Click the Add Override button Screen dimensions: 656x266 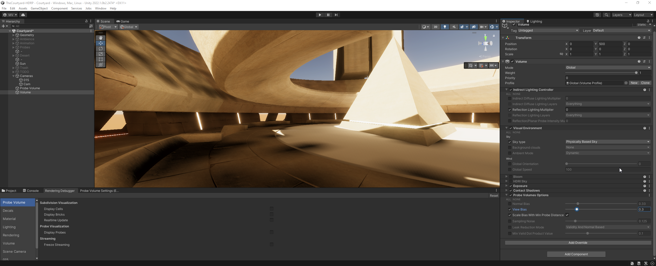pyautogui.click(x=578, y=242)
